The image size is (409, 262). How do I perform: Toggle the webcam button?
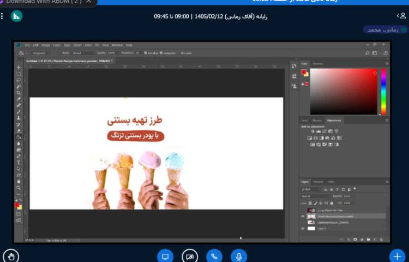(190, 257)
